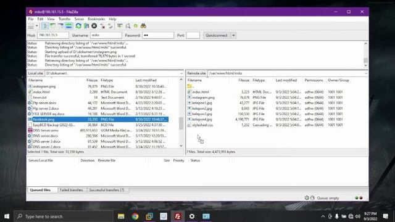Open the Bookmarks menu
The image size is (395, 222).
96,19
